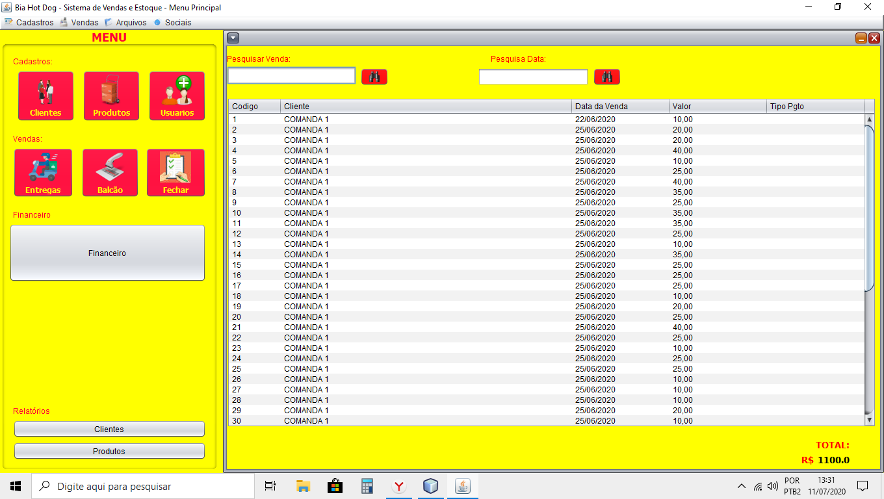Open the Produtos icon button
This screenshot has width=884, height=499.
(x=111, y=96)
